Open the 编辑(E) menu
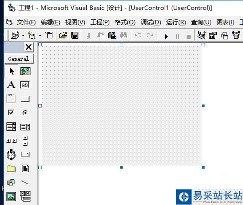The width and height of the screenshot is (243, 205). (50, 22)
